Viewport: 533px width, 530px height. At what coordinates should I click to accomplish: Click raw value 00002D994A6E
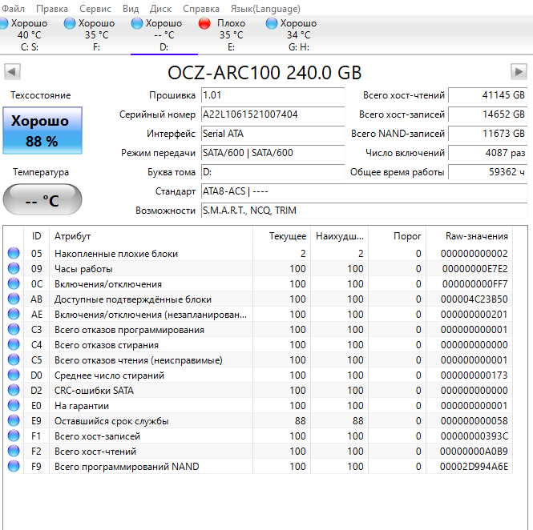coord(474,467)
